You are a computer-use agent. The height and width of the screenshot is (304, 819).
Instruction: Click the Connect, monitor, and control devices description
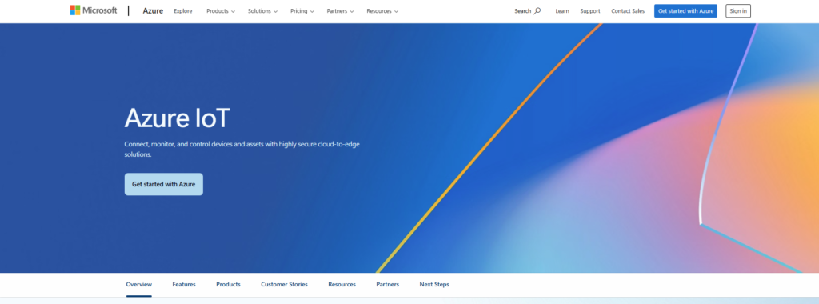tap(242, 149)
